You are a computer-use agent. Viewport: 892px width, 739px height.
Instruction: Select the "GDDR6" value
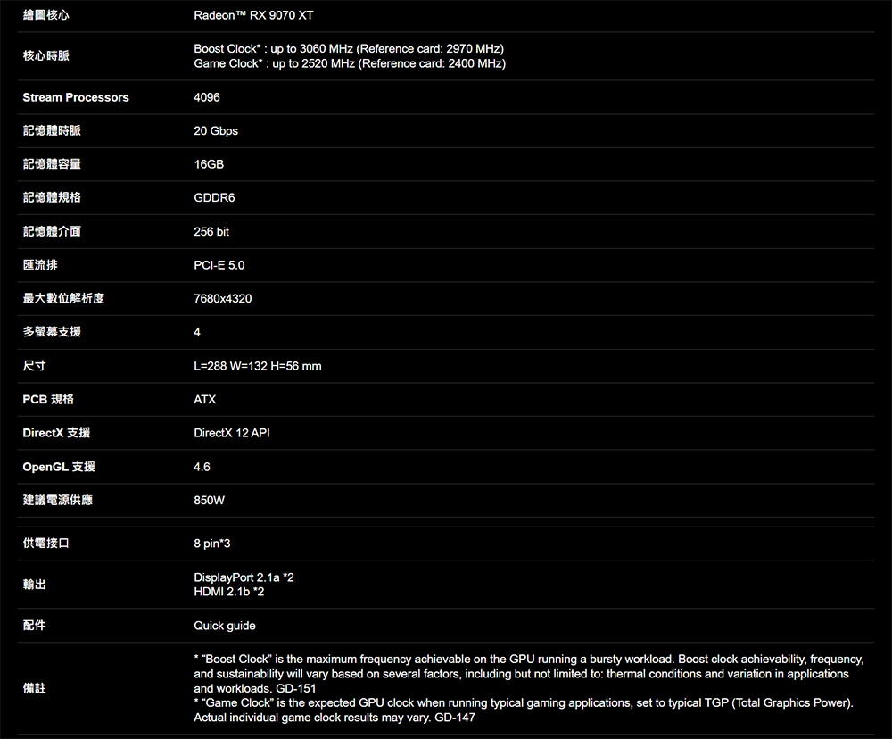[x=214, y=197]
